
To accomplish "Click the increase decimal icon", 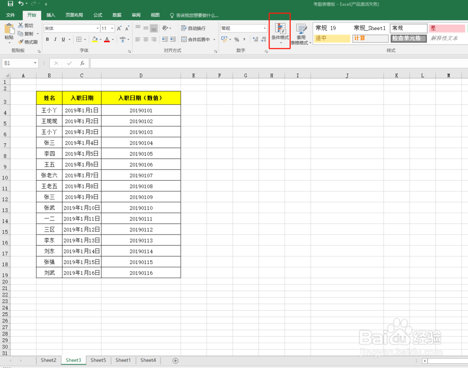I will [255, 39].
